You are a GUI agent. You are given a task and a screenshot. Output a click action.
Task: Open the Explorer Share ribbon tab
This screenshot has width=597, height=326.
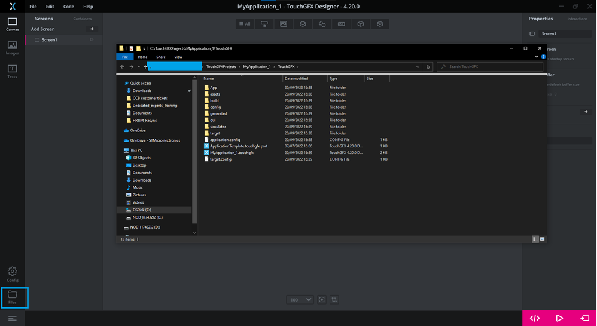pos(161,57)
